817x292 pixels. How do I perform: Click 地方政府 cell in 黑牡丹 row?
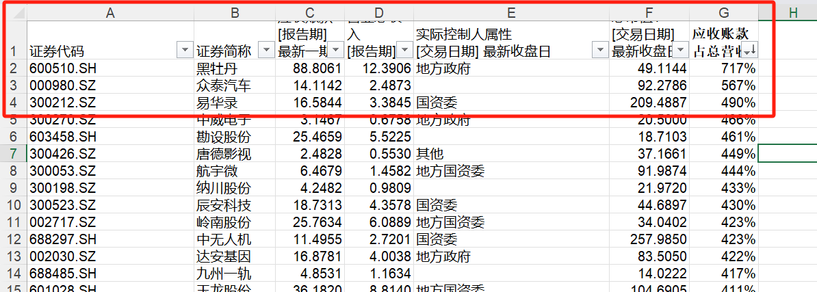[510, 68]
